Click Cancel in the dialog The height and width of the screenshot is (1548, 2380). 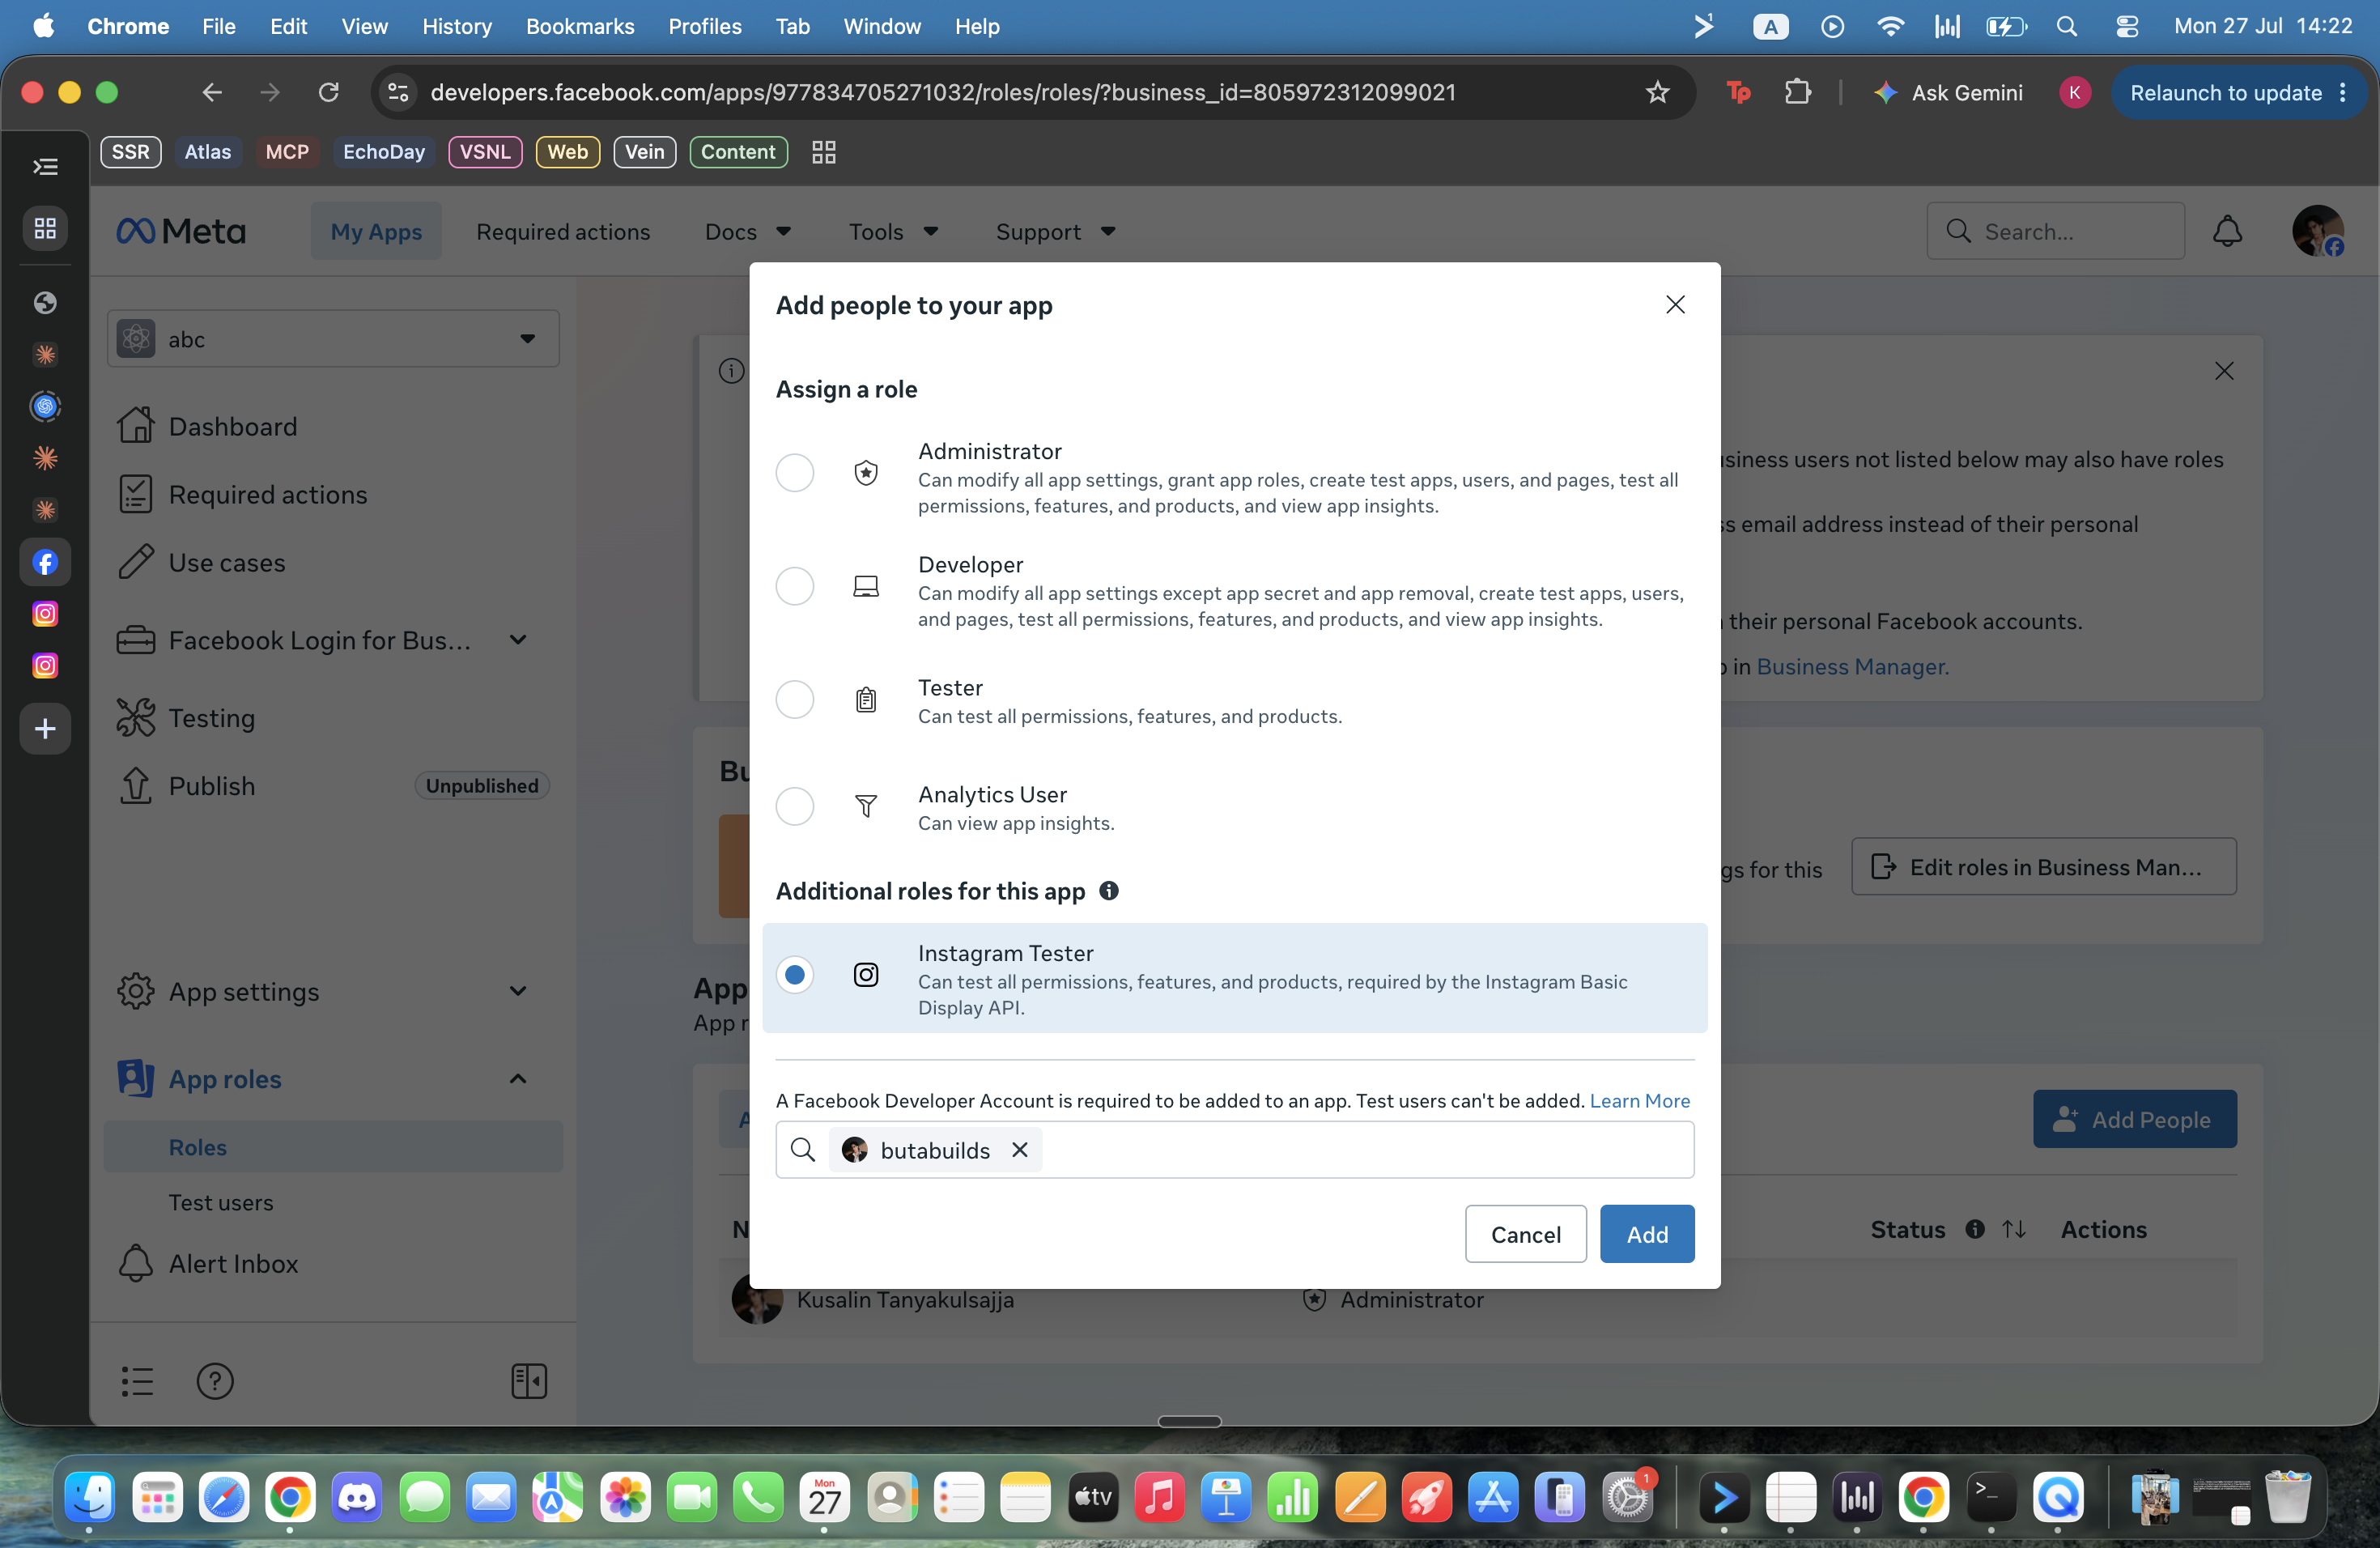click(1525, 1234)
